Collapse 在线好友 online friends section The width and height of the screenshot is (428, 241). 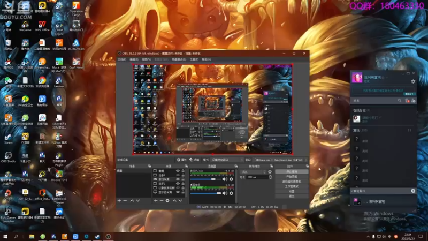tap(362, 110)
